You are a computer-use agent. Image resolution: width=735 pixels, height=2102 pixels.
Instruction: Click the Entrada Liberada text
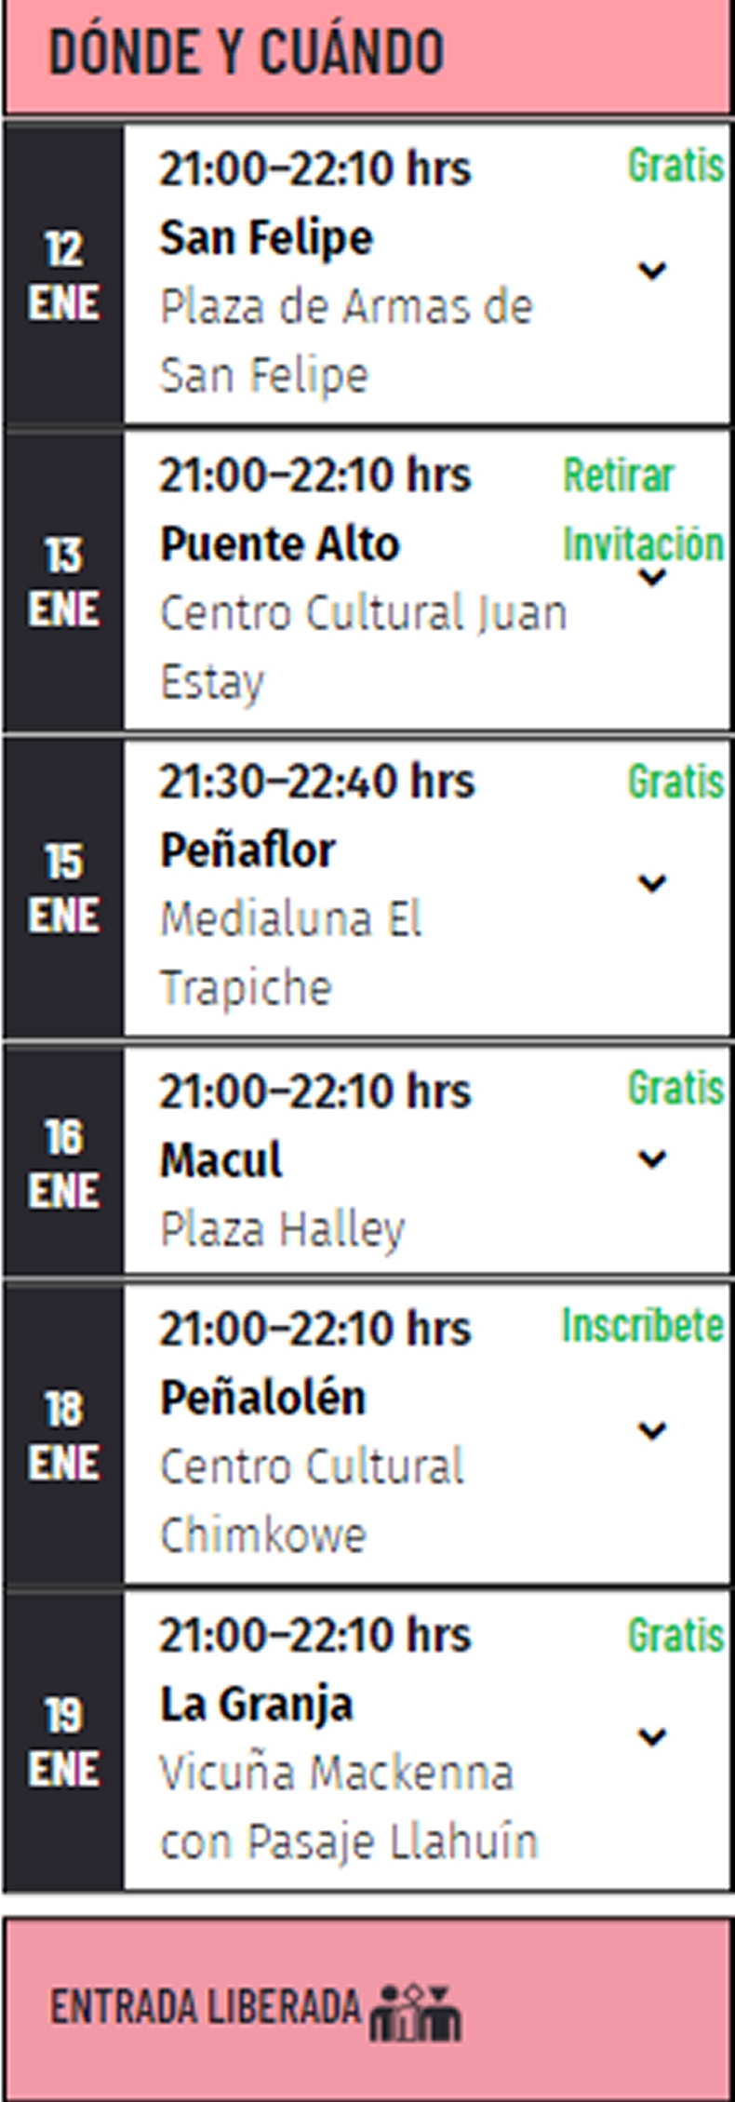(x=206, y=2007)
